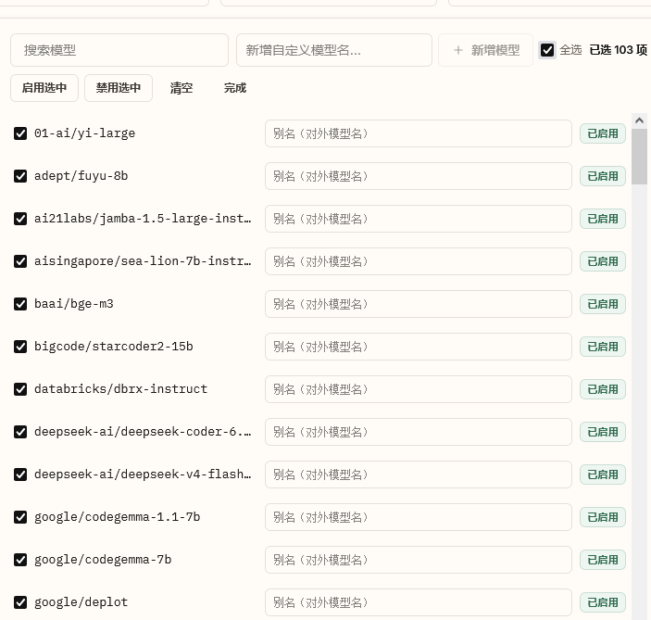
Task: Toggle the google/deplot checkbox
Action: click(x=20, y=602)
